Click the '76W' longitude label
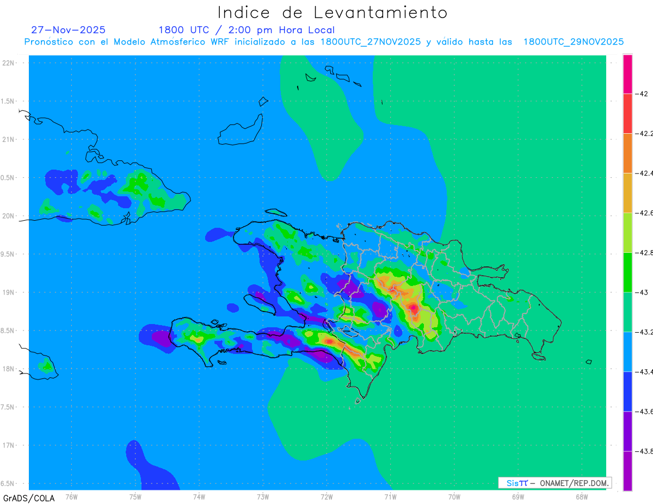This screenshot has width=653, height=504. [x=71, y=496]
